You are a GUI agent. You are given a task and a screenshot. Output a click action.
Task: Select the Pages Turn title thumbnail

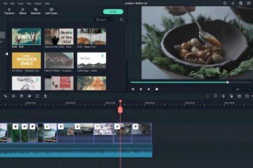coord(91,36)
